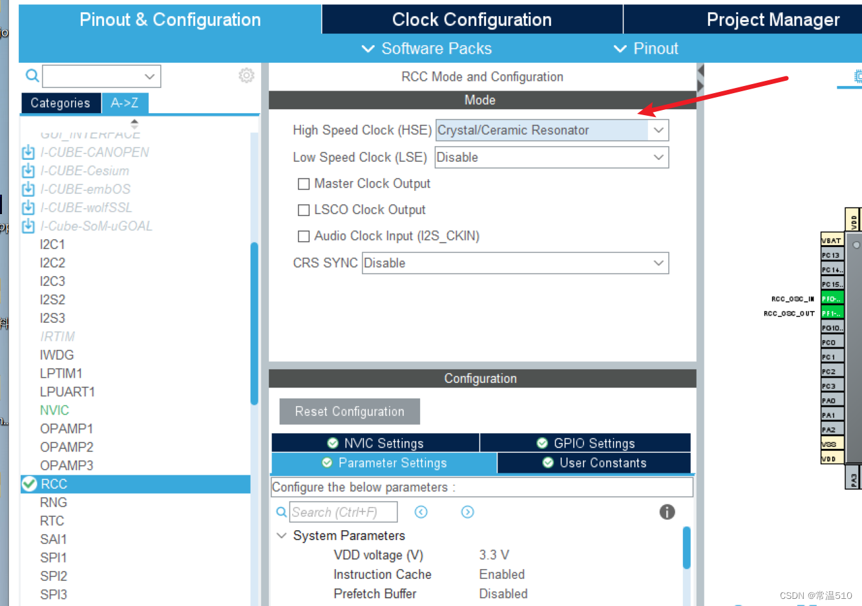Screen dimensions: 862x606
Task: Click the download icon beside I-CUBE-Cesium
Action: (28, 171)
